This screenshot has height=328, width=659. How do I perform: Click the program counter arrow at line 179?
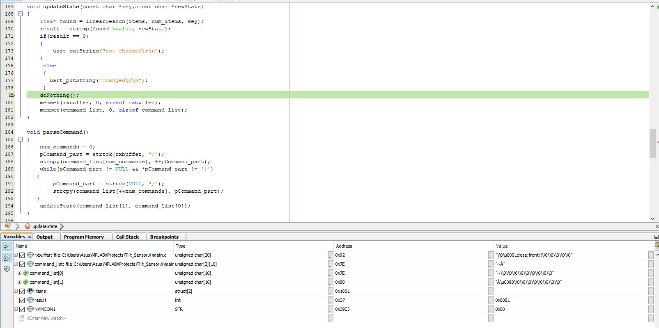pyautogui.click(x=12, y=95)
